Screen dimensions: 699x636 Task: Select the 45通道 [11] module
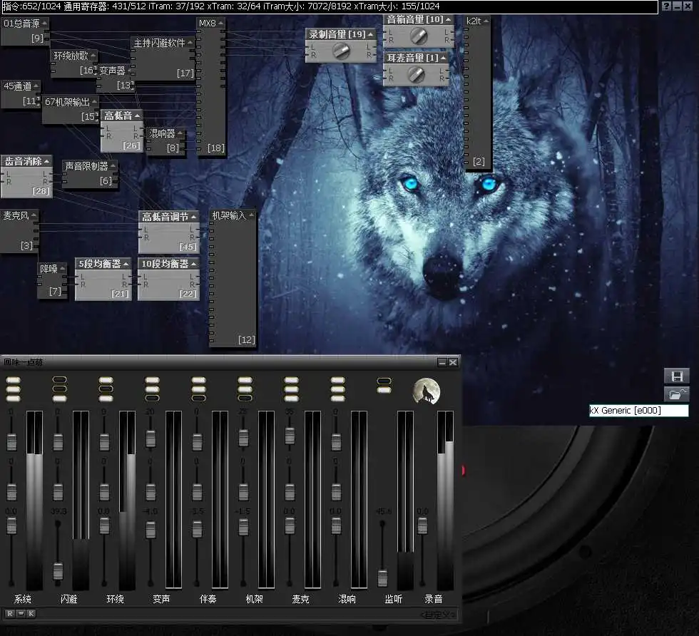point(21,94)
